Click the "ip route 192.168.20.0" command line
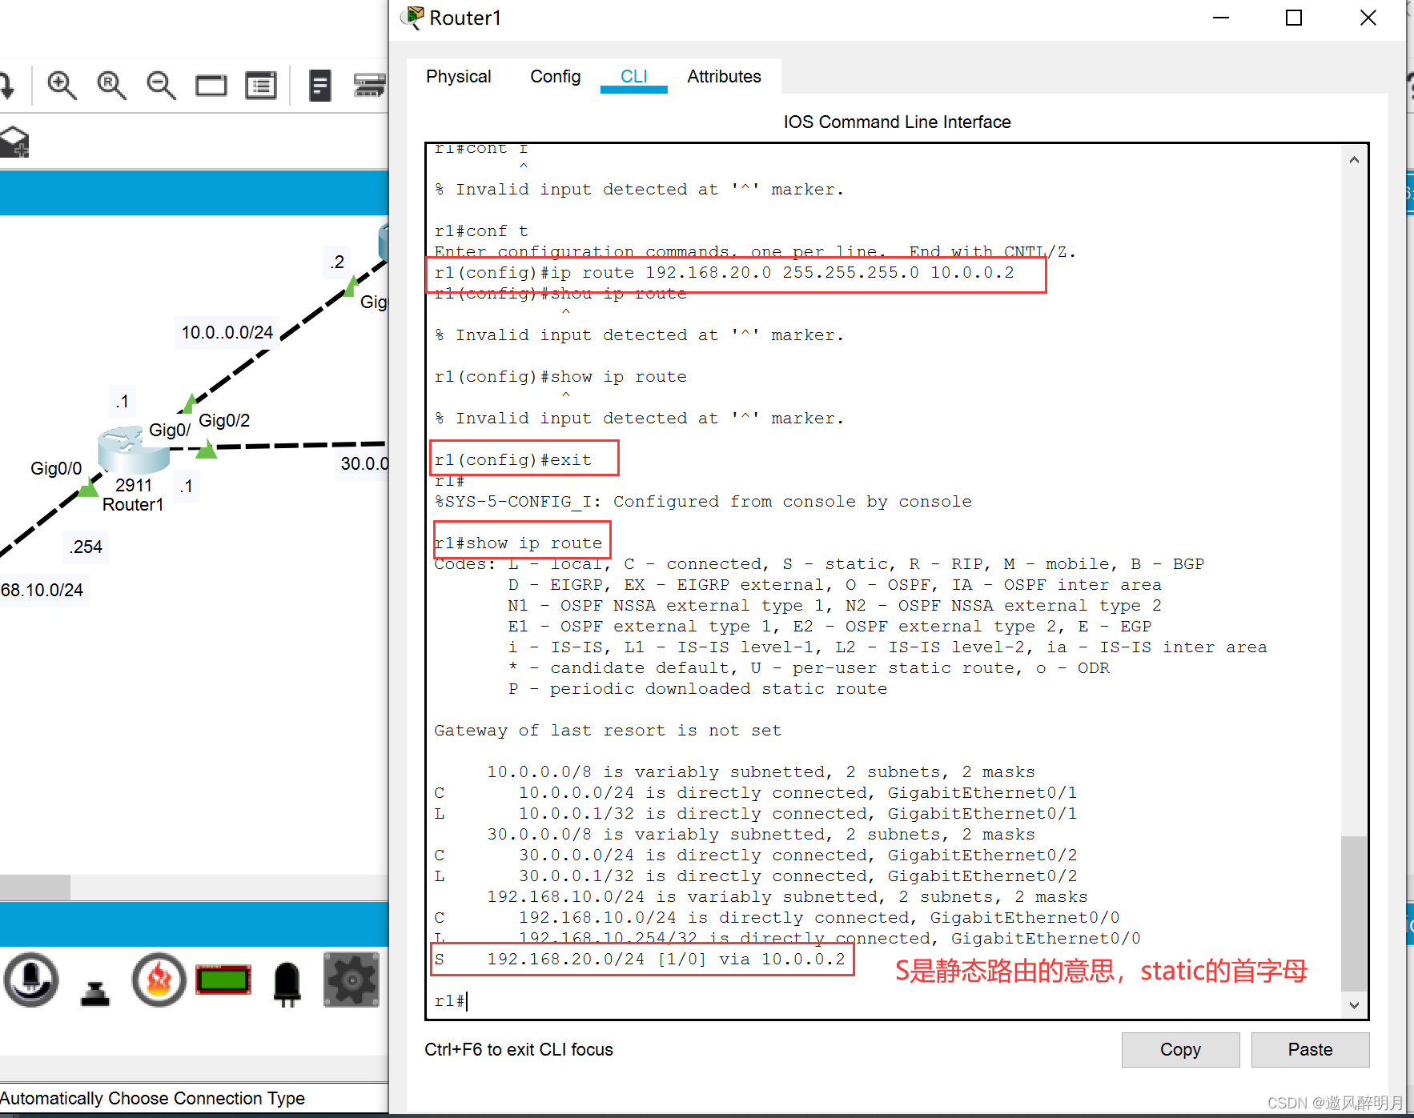This screenshot has width=1414, height=1118. point(724,272)
